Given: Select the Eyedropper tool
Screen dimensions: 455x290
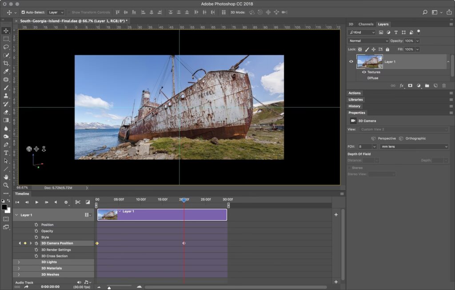Looking at the screenshot, I should (6, 71).
